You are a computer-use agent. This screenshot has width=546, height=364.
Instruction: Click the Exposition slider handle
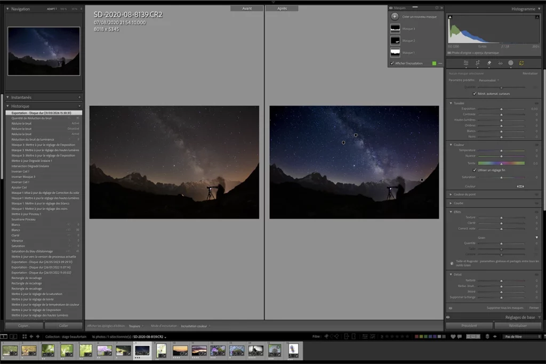click(501, 109)
